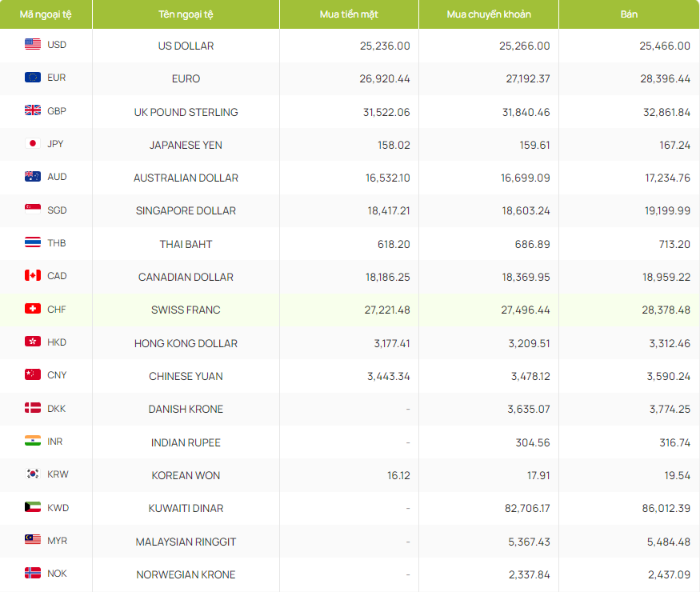This screenshot has height=592, width=700.
Task: Click the 'Mua chuyển khoản' header
Action: coord(489,14)
